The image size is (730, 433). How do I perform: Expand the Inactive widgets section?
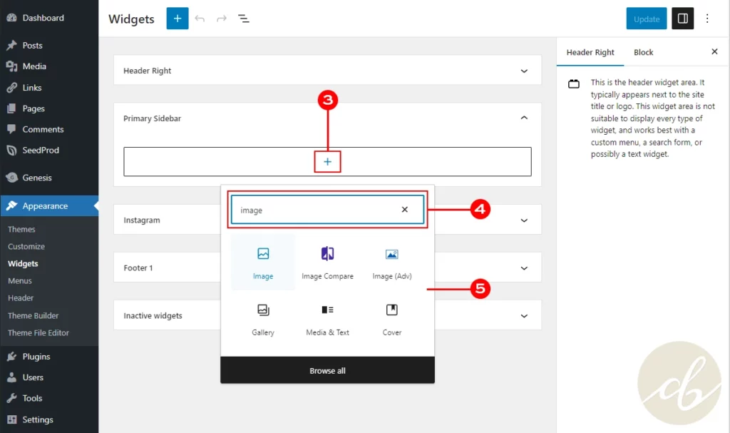[x=524, y=315]
